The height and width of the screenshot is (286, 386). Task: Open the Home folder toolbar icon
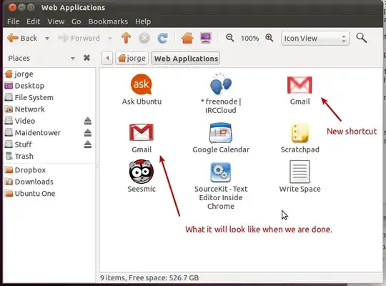[x=187, y=38]
